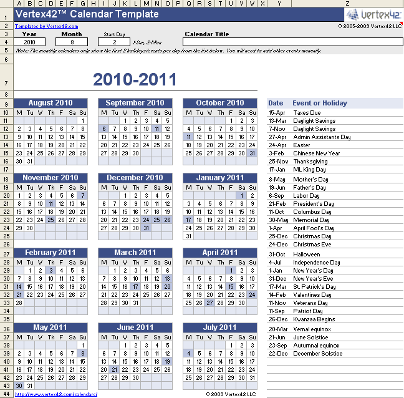Open the vertex42.com/calendars link at the bottom
The image size is (404, 398).
(x=56, y=394)
